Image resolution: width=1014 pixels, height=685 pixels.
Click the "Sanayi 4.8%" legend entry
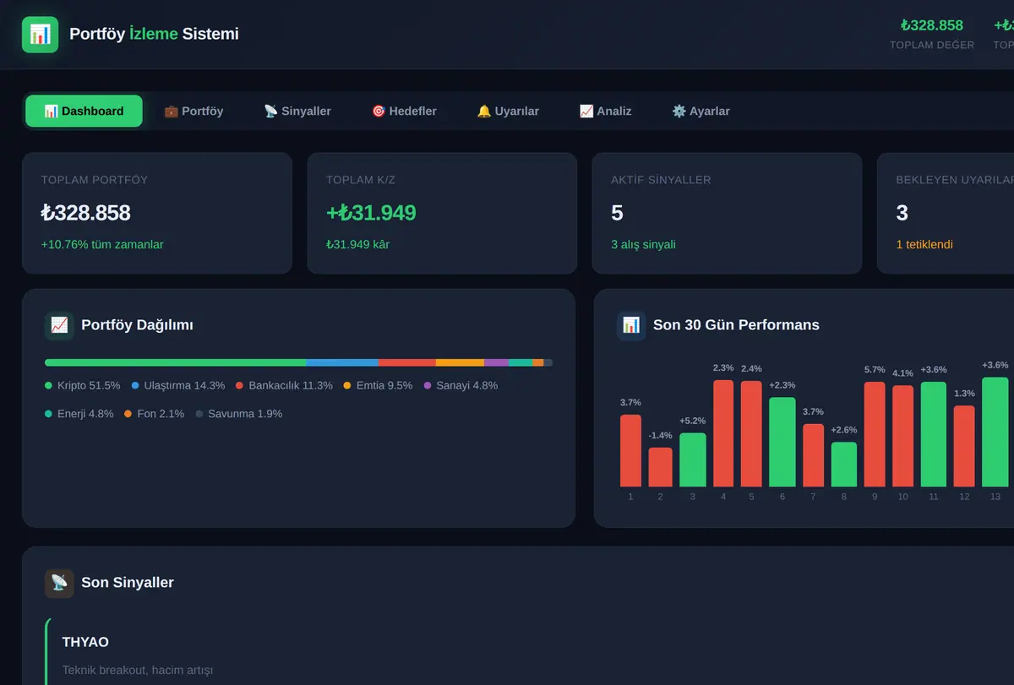[x=461, y=386]
